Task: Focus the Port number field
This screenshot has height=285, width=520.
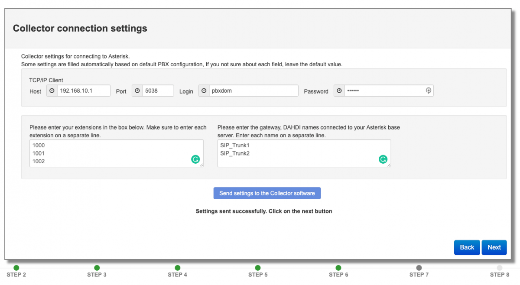Action: coord(158,91)
